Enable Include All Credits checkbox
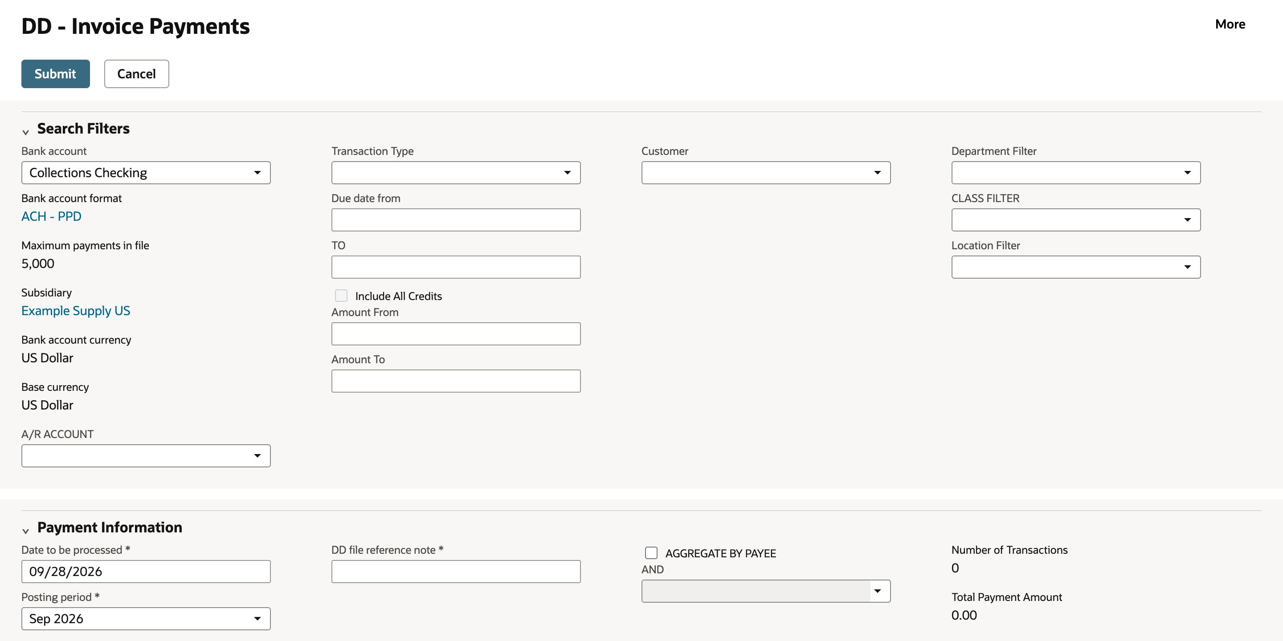This screenshot has height=641, width=1283. coord(341,296)
